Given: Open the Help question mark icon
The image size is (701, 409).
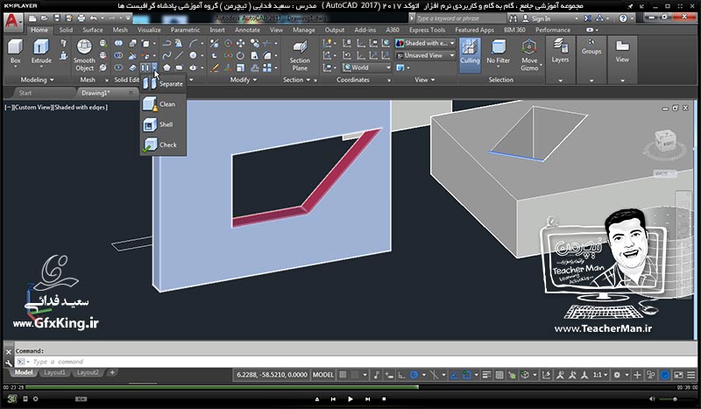Looking at the screenshot, I should (x=623, y=18).
